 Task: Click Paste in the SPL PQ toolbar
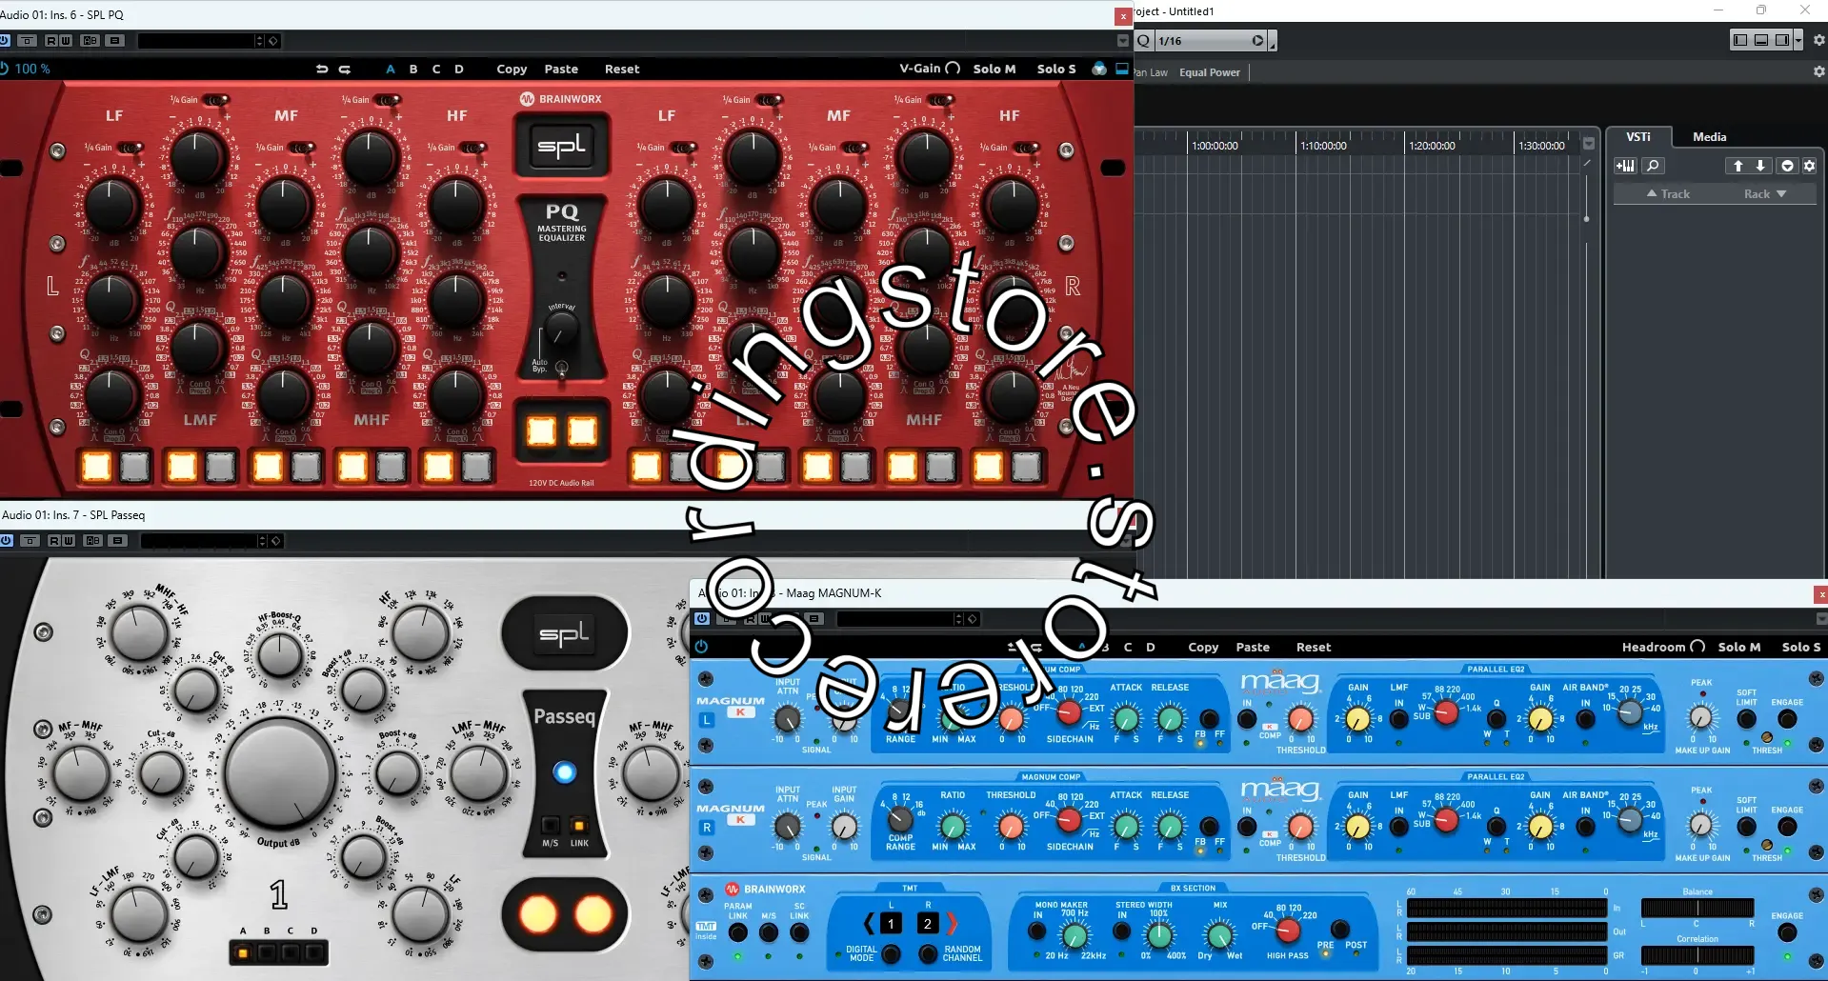coord(561,70)
